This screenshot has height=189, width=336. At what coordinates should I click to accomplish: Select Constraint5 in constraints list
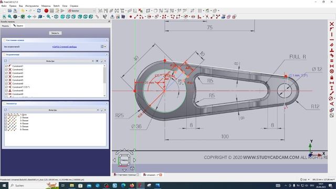(x=18, y=80)
